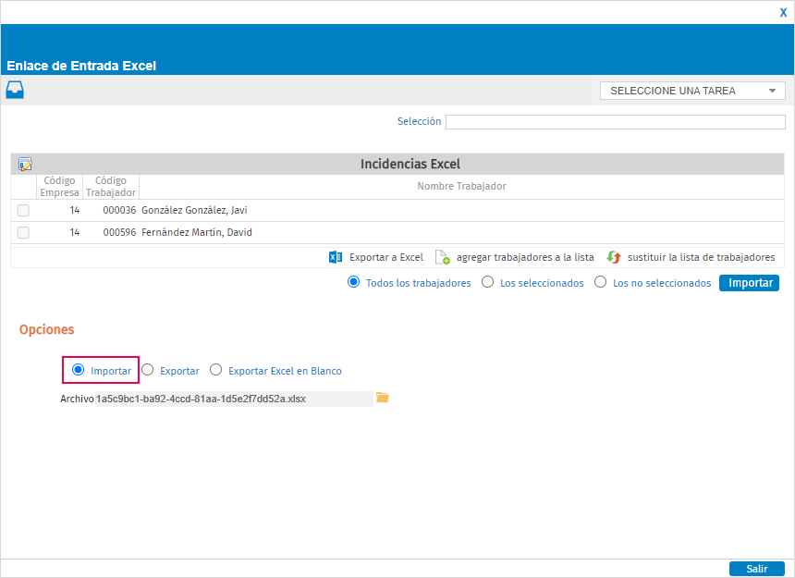The image size is (795, 578).
Task: Click the add-document icon for agregar trabajadores
Action: pos(442,257)
